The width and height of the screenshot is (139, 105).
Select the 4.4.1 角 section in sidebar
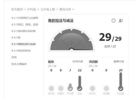(x=16, y=37)
